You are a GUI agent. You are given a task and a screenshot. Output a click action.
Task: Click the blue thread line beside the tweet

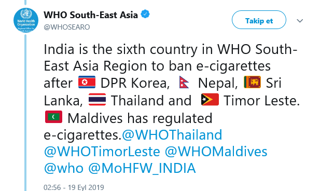click(x=25, y=112)
